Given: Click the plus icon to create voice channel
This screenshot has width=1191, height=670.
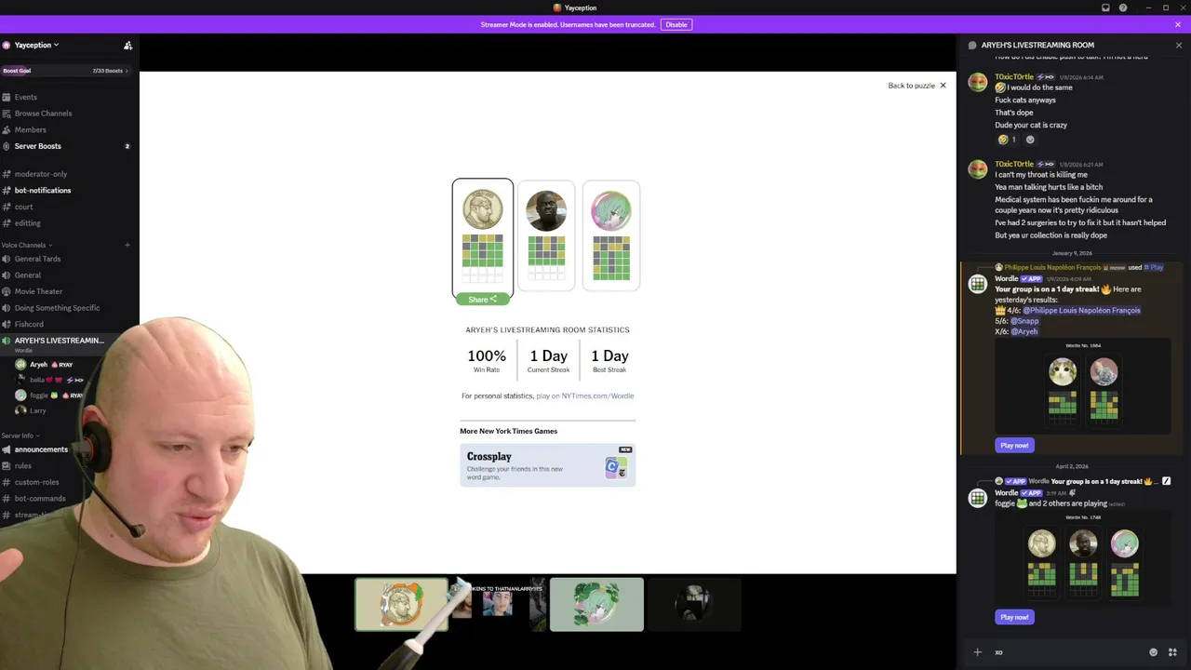Looking at the screenshot, I should 127,245.
